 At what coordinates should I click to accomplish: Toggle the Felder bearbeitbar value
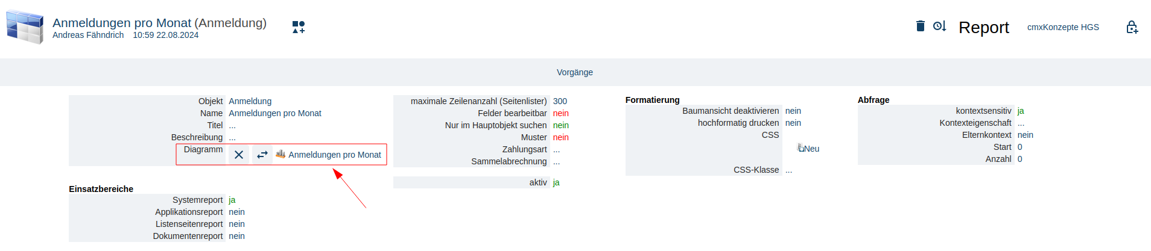(x=560, y=113)
